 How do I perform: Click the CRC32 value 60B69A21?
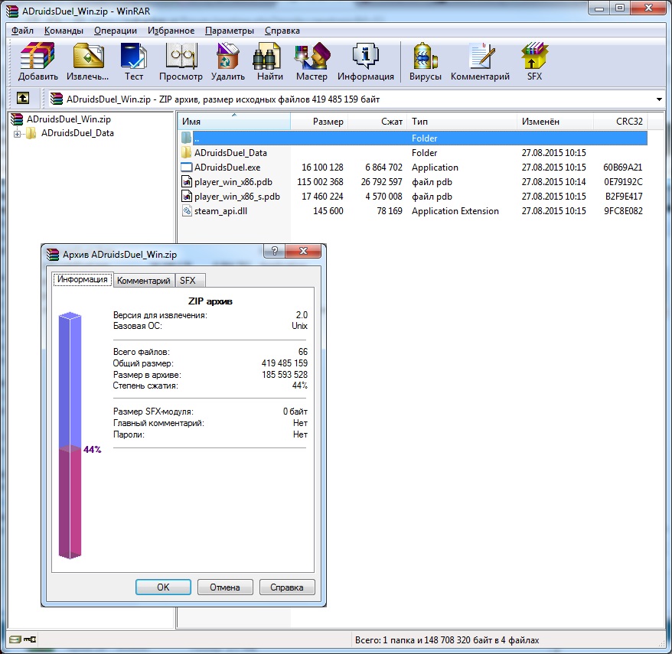[623, 167]
